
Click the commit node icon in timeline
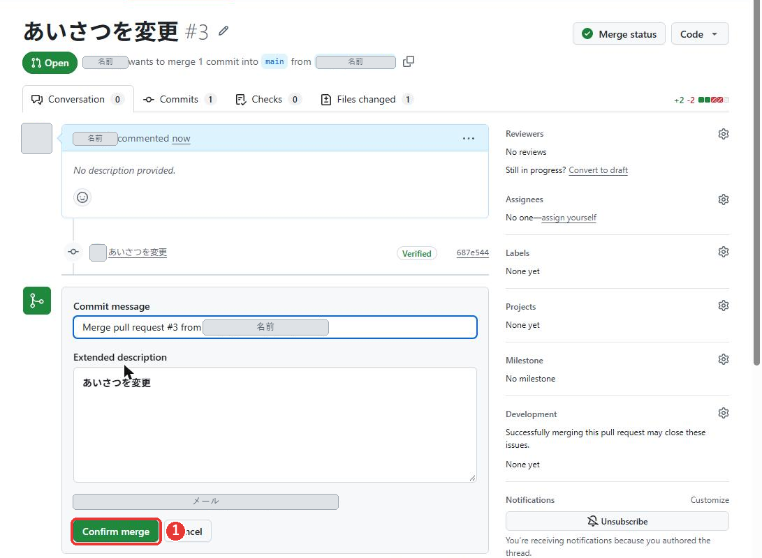click(x=73, y=252)
